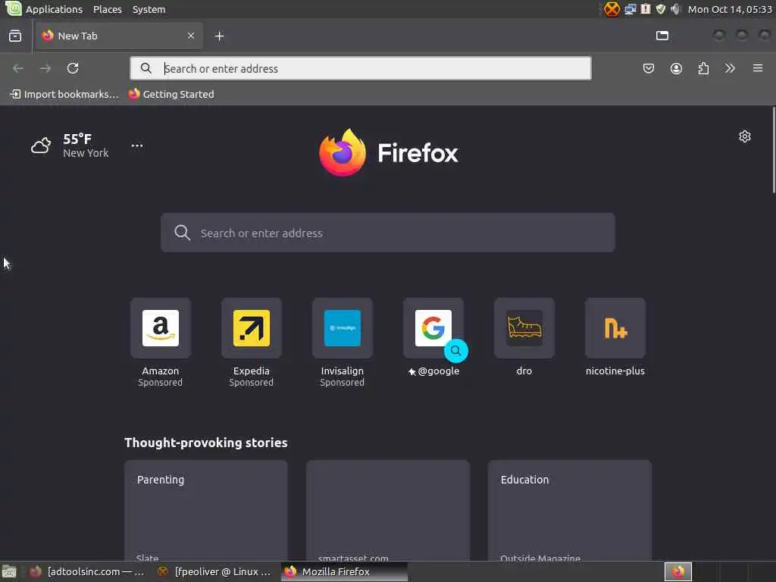Click the window title bar folder icon
Viewport: 776px width, 582px height.
point(662,35)
